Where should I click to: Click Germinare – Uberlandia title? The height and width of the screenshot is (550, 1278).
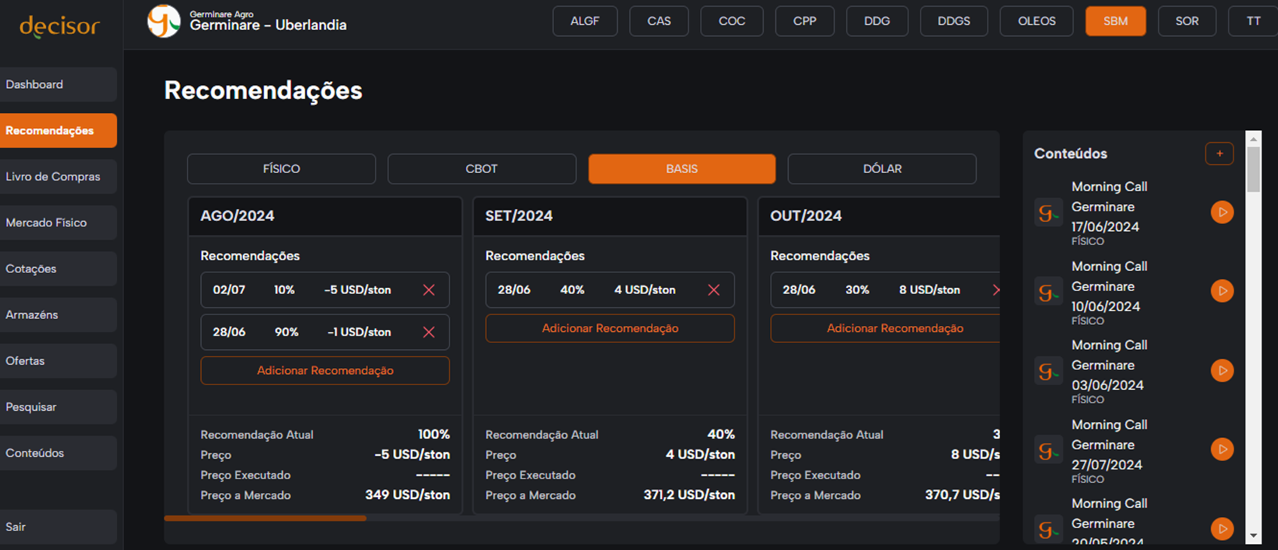coord(268,26)
